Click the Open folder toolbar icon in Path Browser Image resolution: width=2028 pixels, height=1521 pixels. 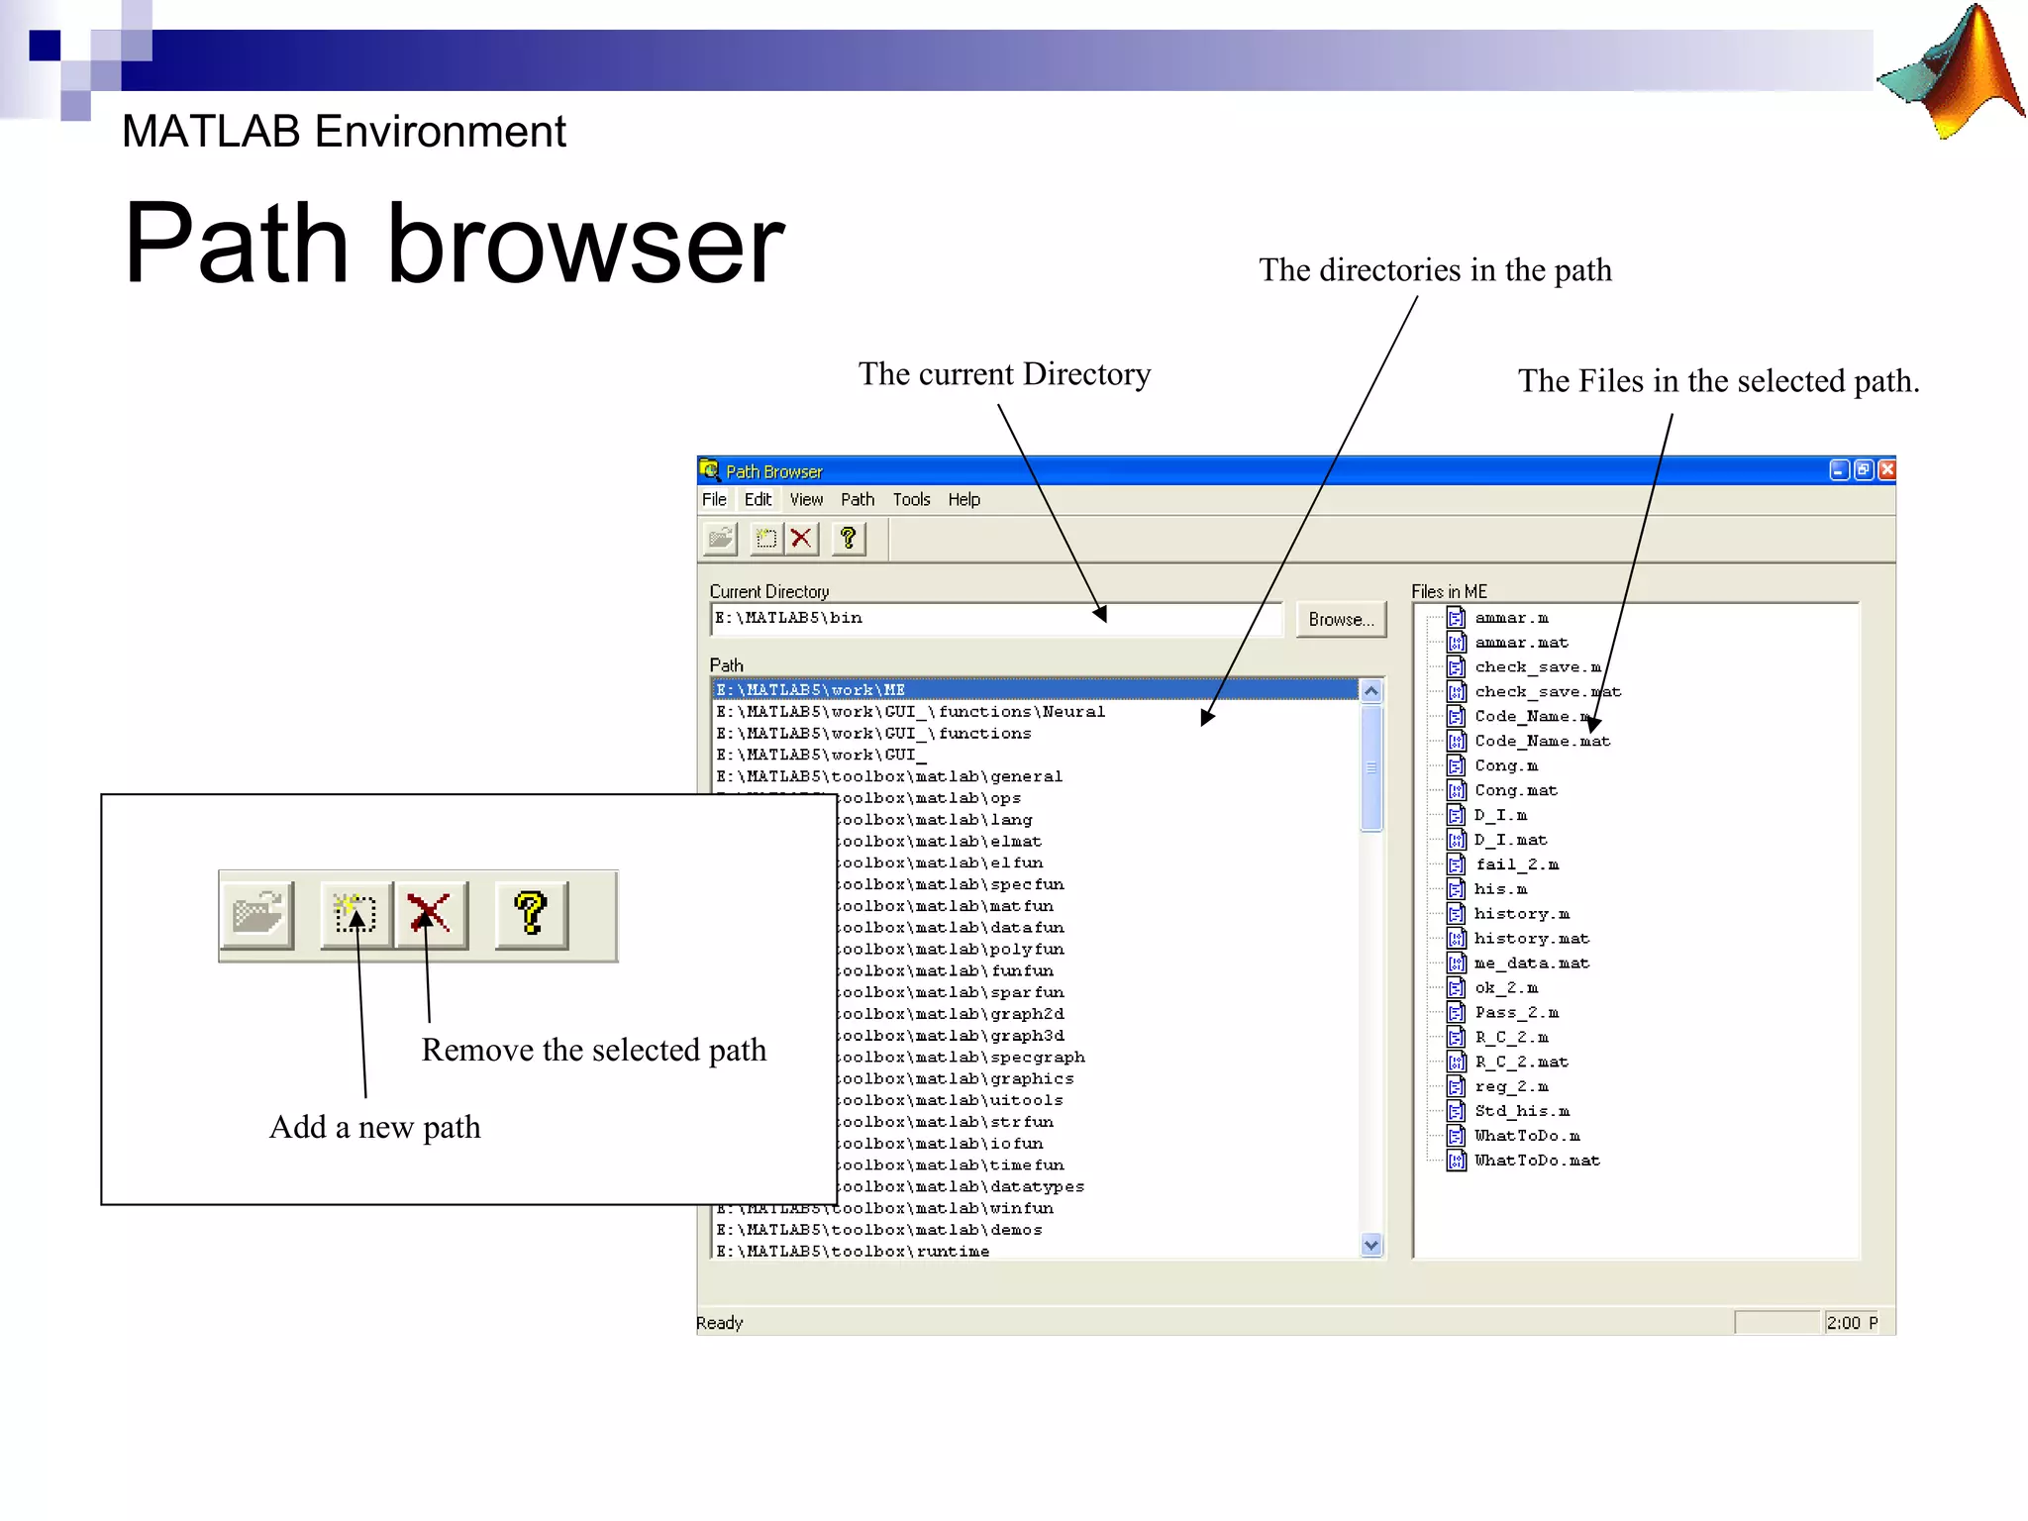pos(720,539)
